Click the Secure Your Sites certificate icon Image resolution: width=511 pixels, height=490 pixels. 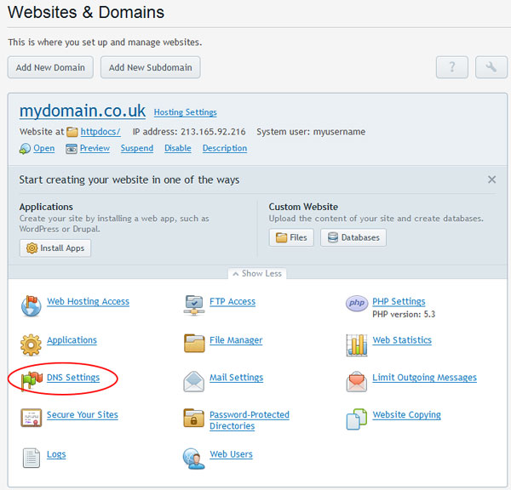click(x=32, y=418)
